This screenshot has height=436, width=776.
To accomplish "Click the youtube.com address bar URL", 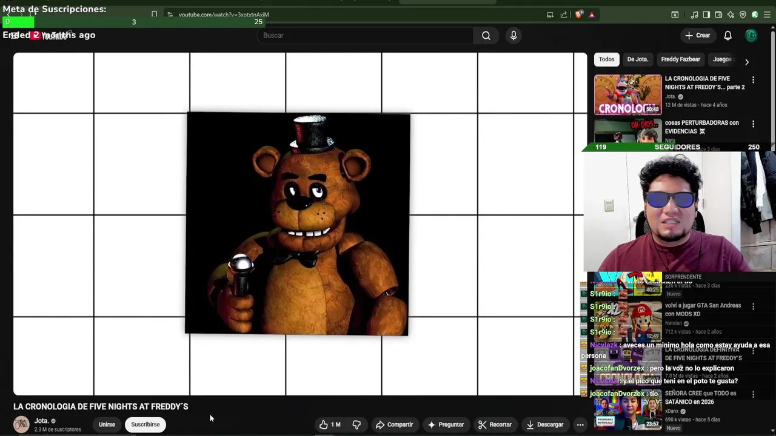I will [224, 15].
